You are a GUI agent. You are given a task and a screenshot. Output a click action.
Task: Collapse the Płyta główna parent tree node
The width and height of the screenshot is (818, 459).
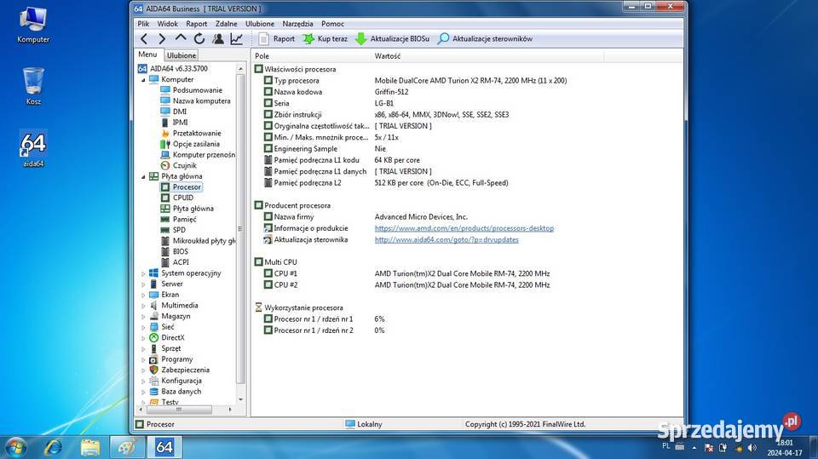[143, 177]
